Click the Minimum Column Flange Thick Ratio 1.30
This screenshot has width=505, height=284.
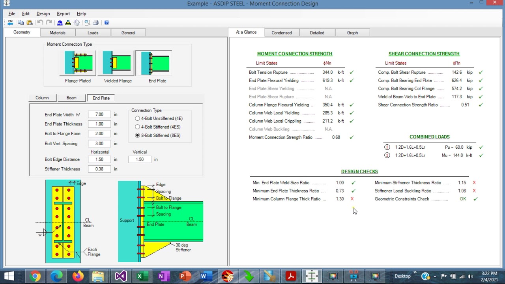point(340,199)
